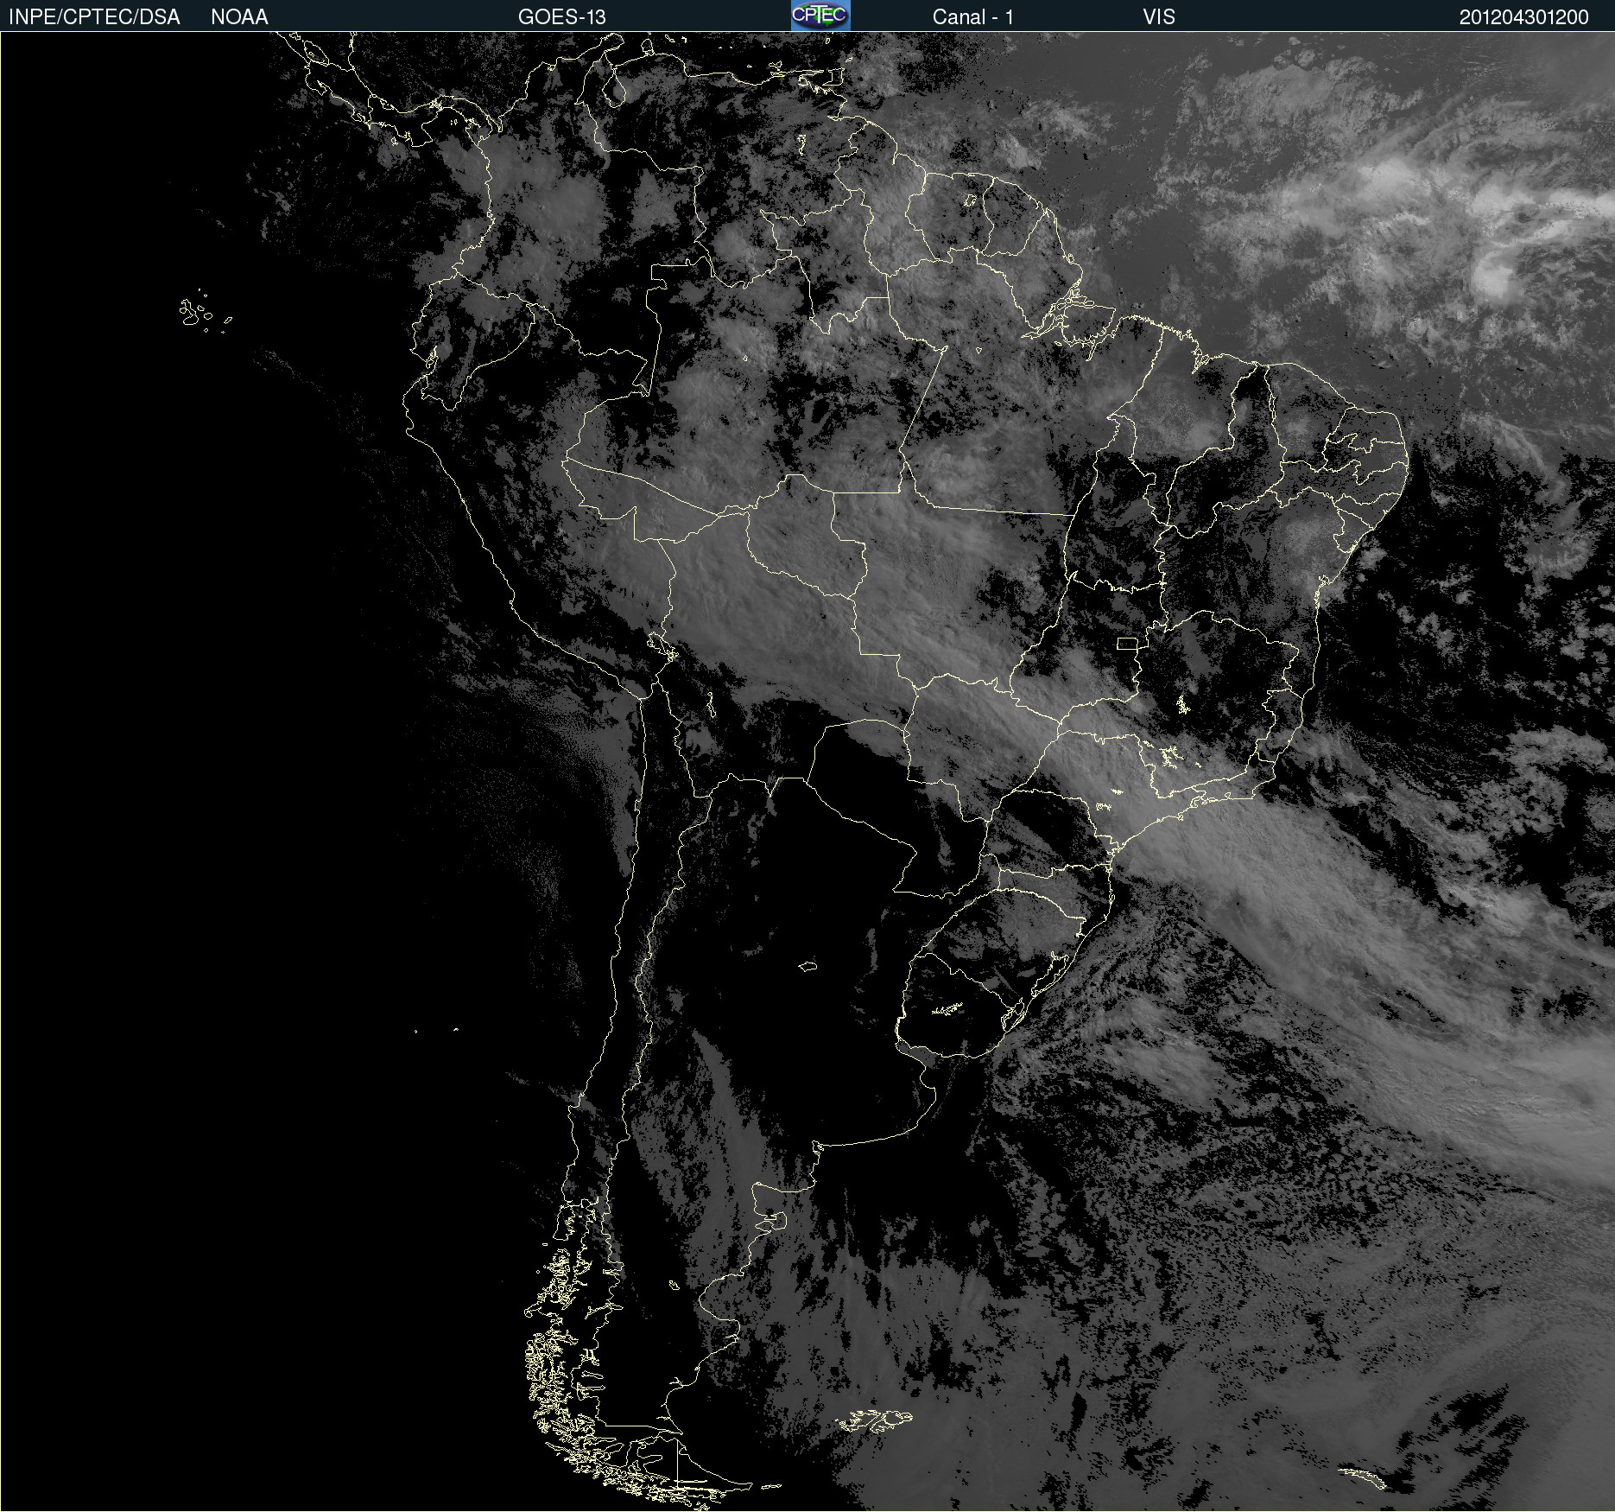The height and width of the screenshot is (1512, 1615).
Task: Click the NOAA label in header
Action: tap(239, 17)
